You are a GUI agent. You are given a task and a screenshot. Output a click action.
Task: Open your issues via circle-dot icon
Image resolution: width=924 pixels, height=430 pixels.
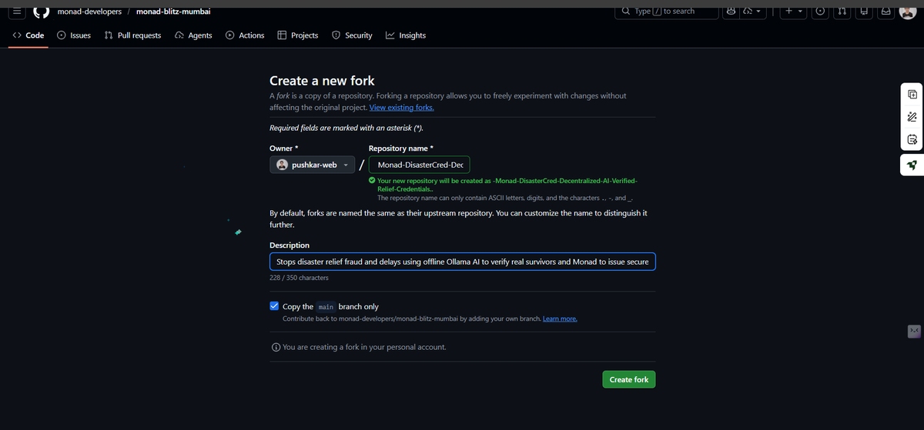(x=821, y=12)
